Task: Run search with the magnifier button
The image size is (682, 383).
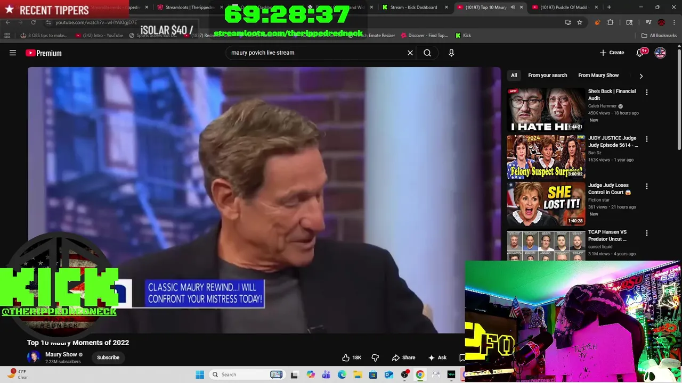Action: point(427,53)
